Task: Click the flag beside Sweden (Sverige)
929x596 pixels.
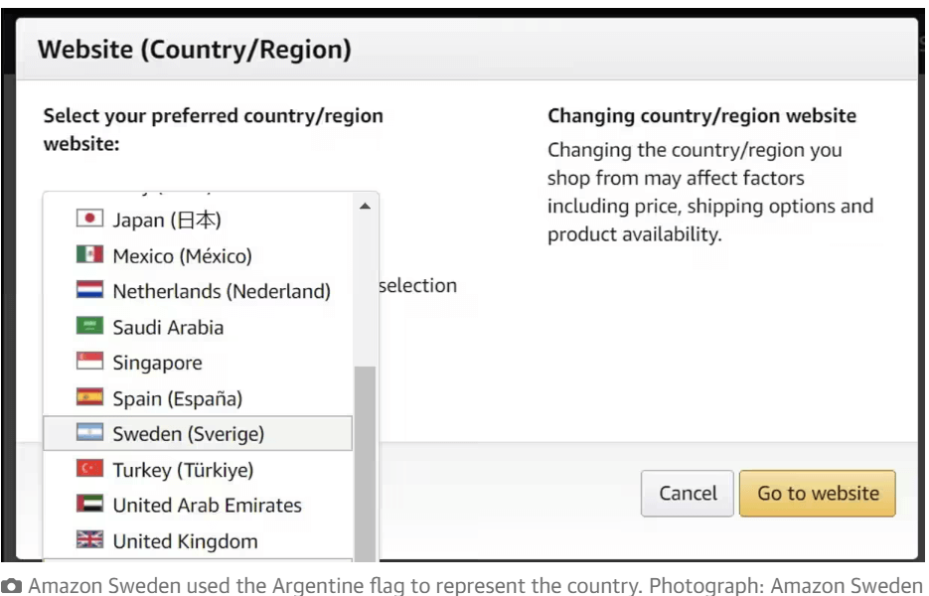Action: (x=90, y=434)
